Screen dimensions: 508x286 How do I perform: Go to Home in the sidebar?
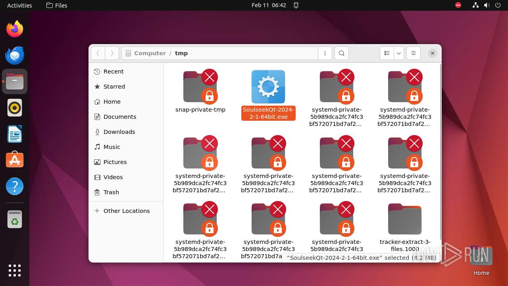point(126,102)
